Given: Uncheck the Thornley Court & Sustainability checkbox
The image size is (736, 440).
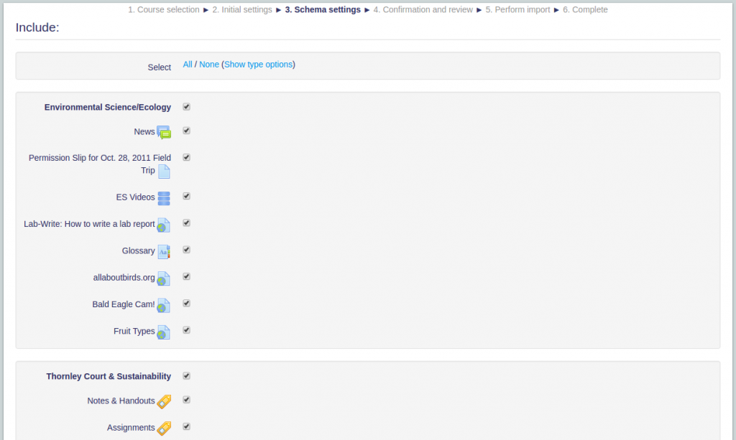Looking at the screenshot, I should pos(186,376).
